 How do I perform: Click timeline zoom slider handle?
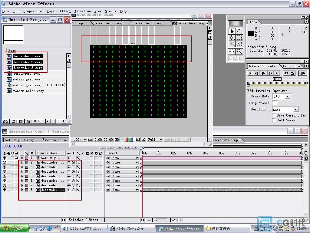click(x=156, y=220)
